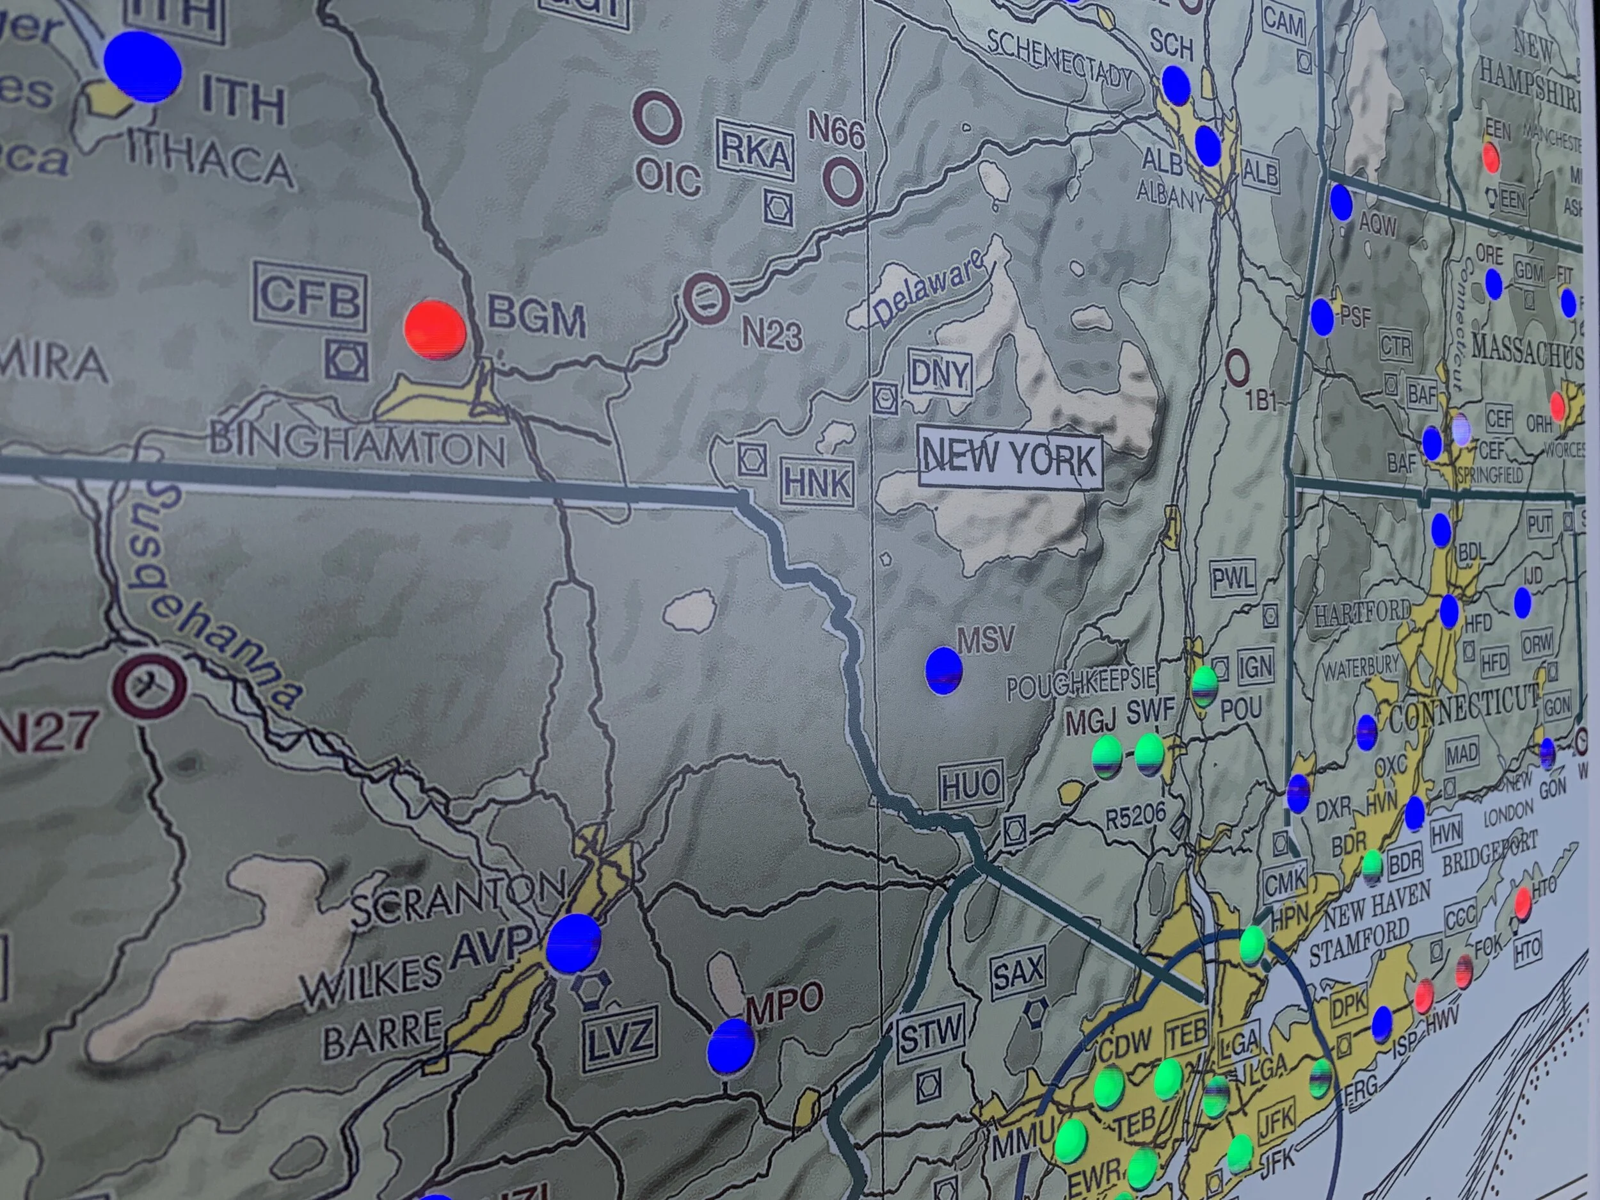The image size is (1600, 1200).
Task: Select the red EEN airport dot
Action: click(1491, 156)
